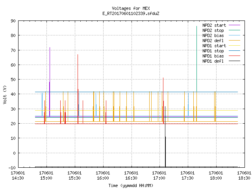Click the green NPD2 stop spike reaching 86 V
The image size is (252, 189).
pos(196,59)
